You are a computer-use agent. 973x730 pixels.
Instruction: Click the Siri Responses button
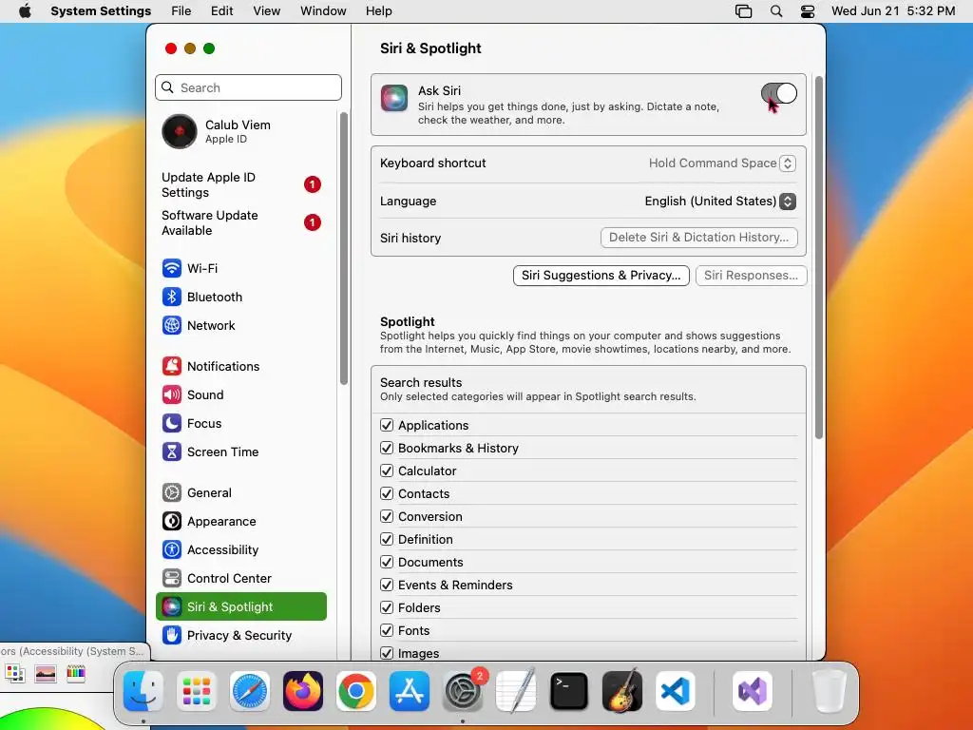click(751, 276)
